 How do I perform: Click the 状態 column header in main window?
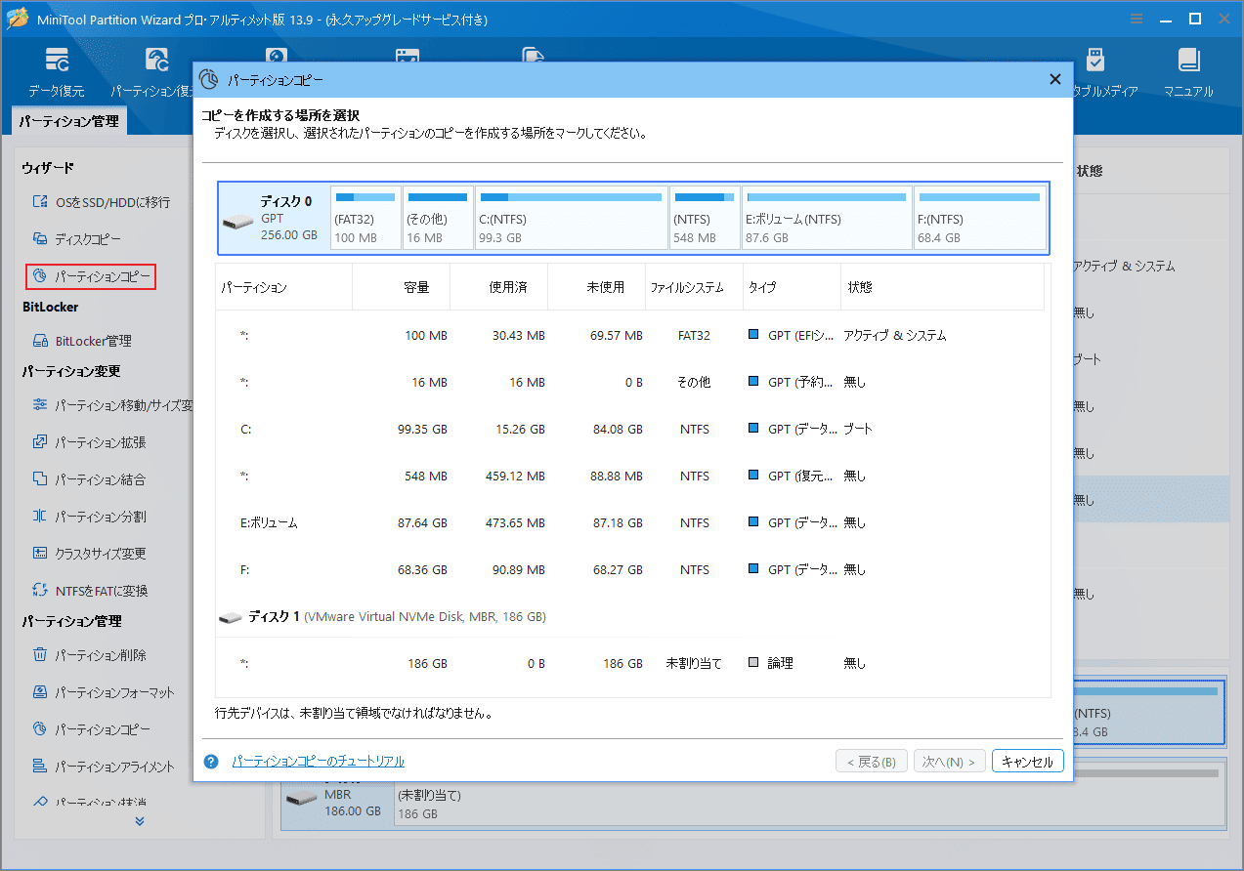[1090, 170]
